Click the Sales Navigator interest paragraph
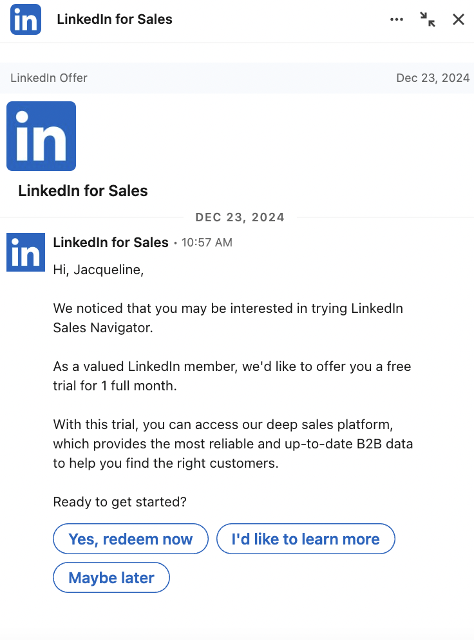The image size is (474, 640). coord(227,318)
